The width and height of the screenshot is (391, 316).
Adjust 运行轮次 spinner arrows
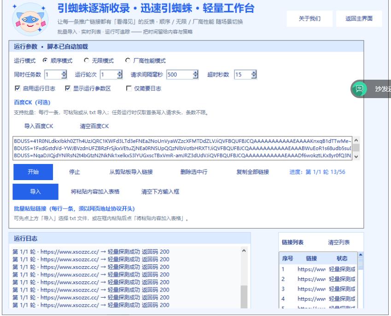click(x=120, y=75)
